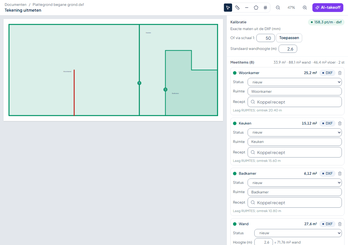Zoom in on the drawing

coord(305,8)
